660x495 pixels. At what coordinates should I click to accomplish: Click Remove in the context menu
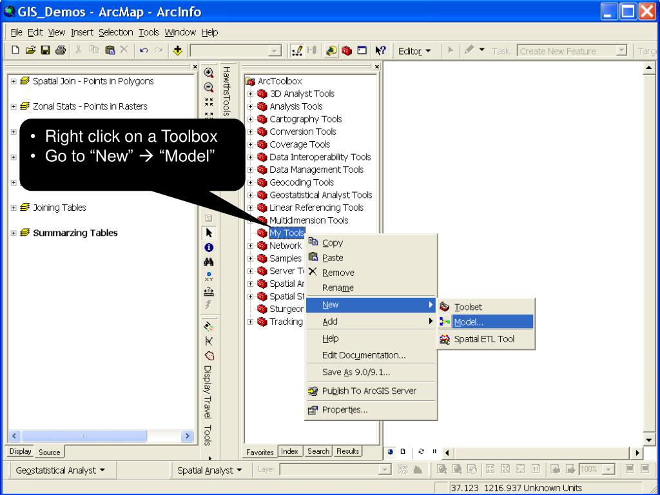click(x=371, y=273)
